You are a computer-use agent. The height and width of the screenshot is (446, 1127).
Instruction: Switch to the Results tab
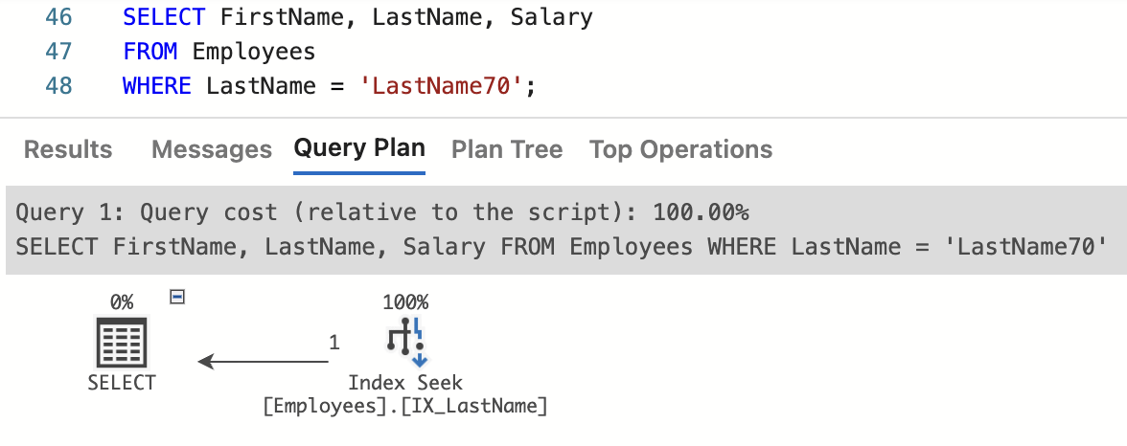coord(68,149)
